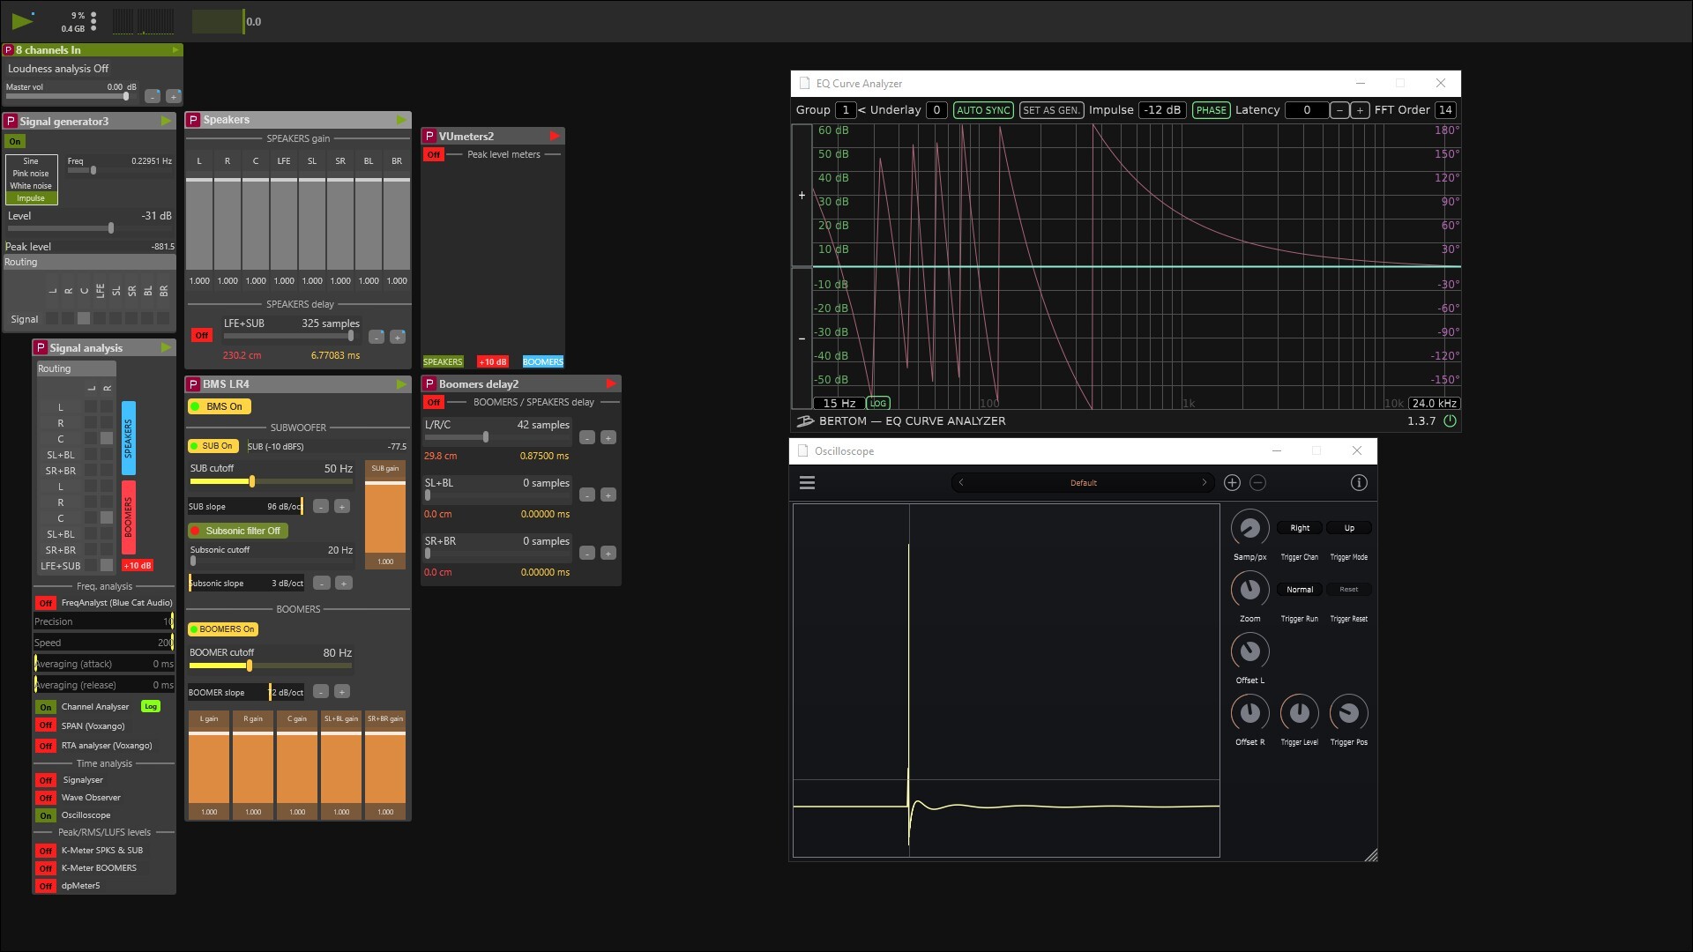Open the Trigger Run 'Normal' dropdown

[1300, 590]
